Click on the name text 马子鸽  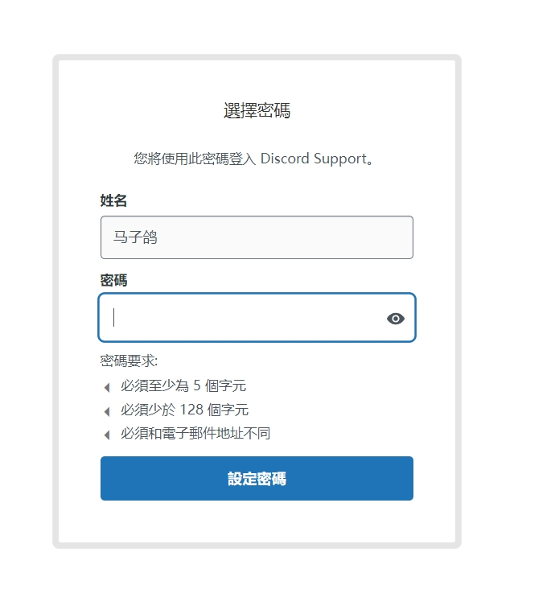coord(135,237)
